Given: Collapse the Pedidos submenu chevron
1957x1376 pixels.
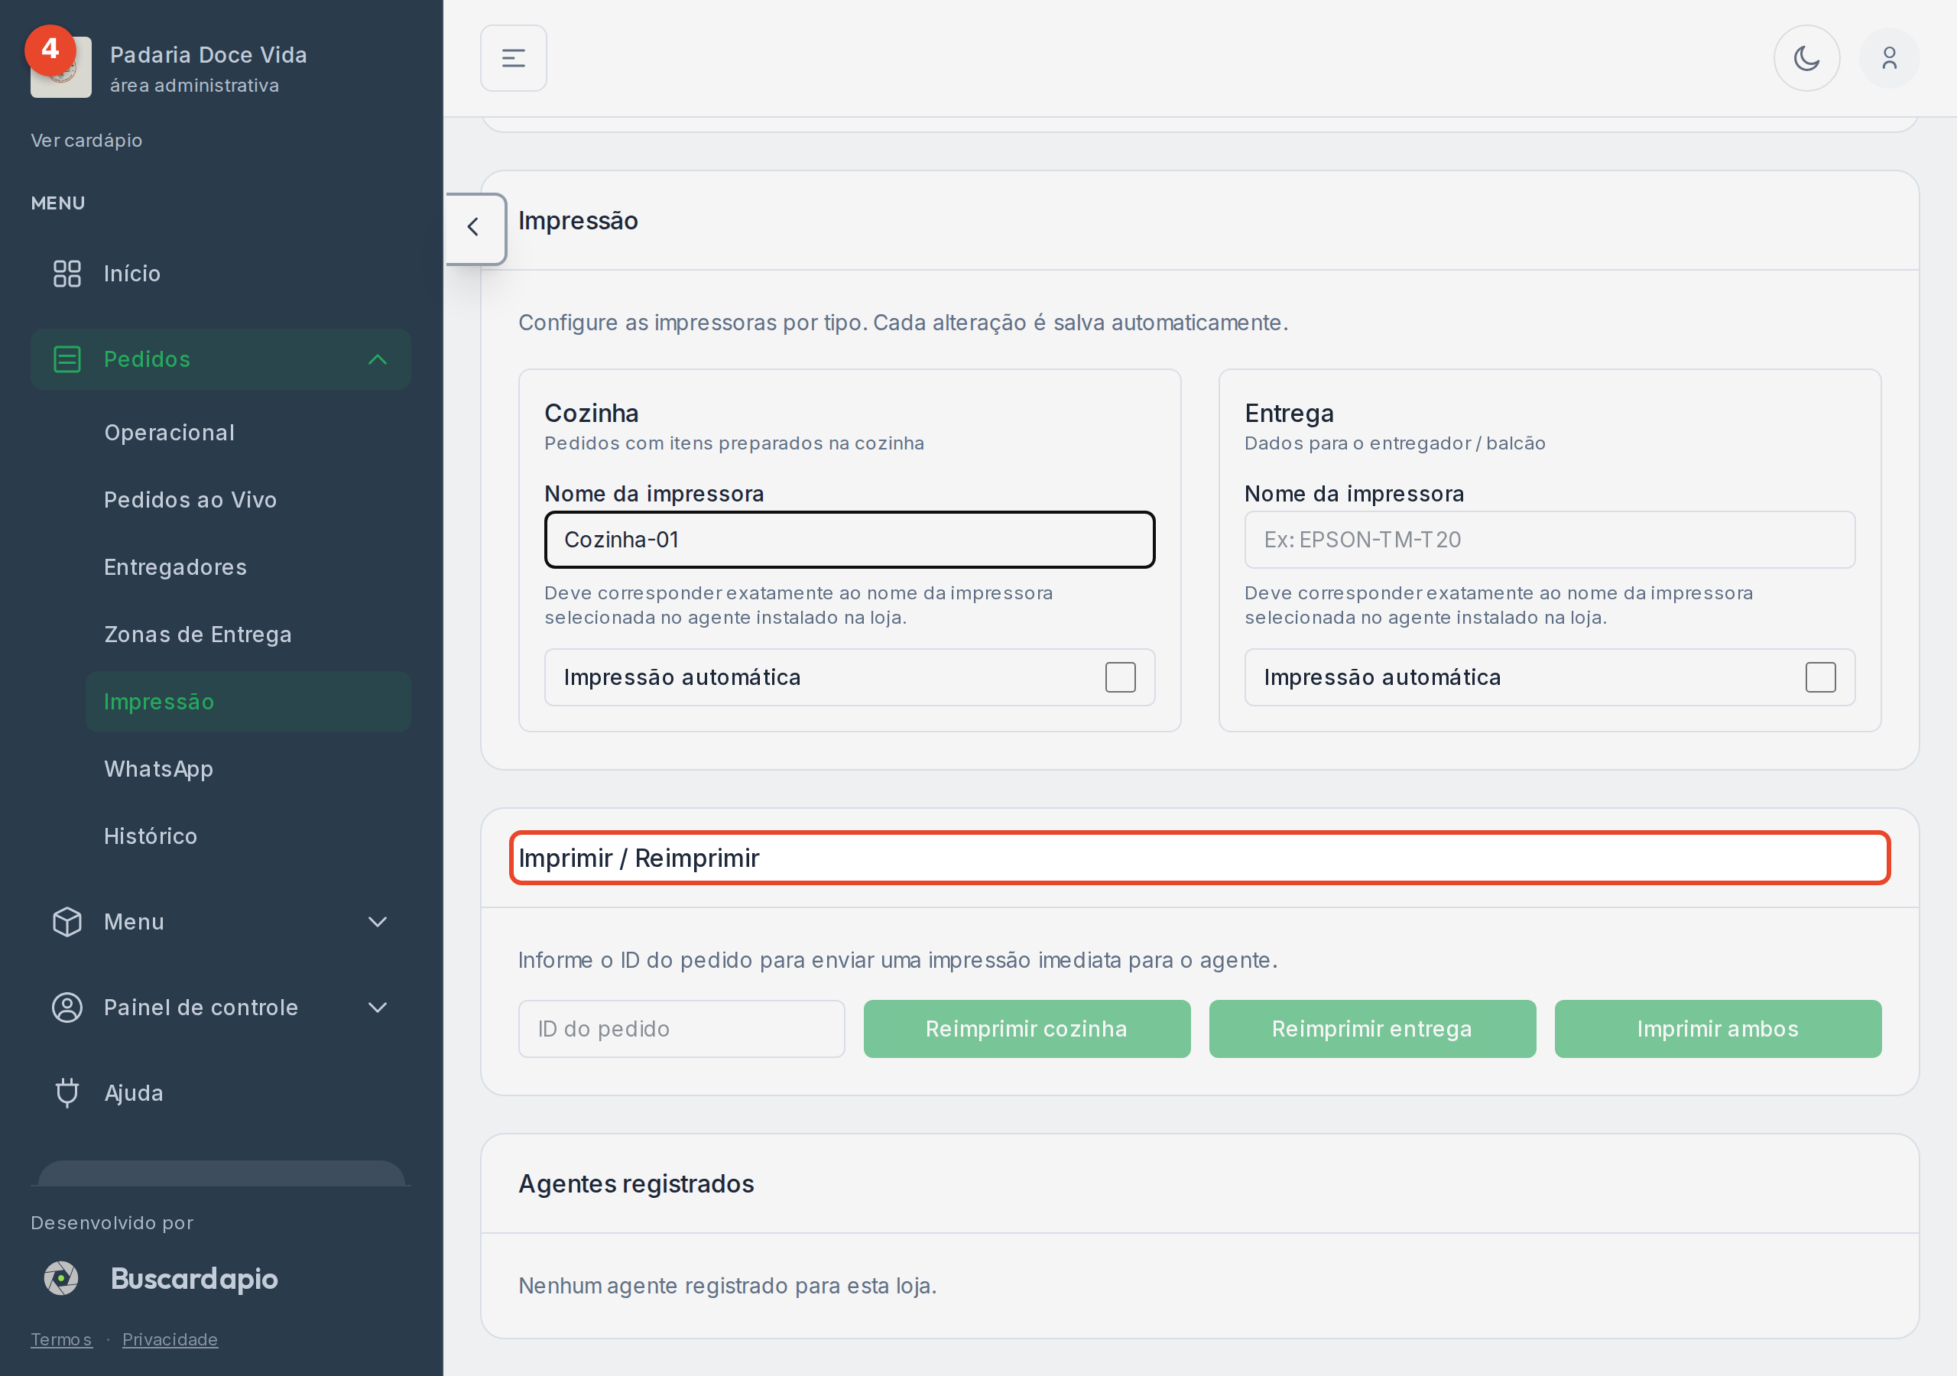Looking at the screenshot, I should [x=377, y=359].
